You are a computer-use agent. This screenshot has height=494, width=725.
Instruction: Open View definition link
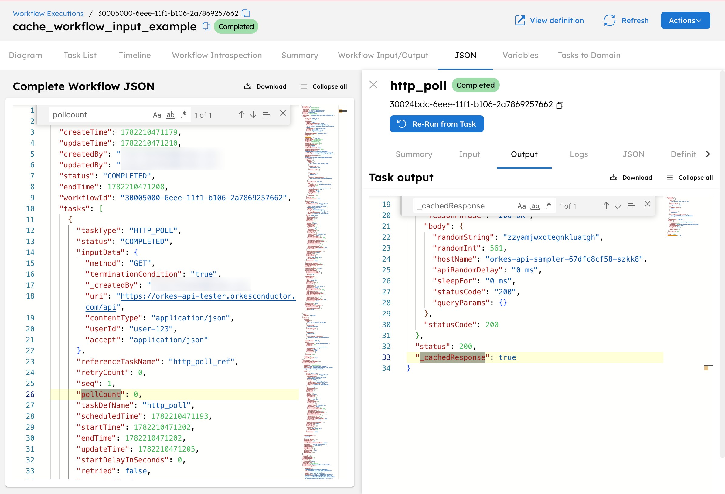pos(549,21)
